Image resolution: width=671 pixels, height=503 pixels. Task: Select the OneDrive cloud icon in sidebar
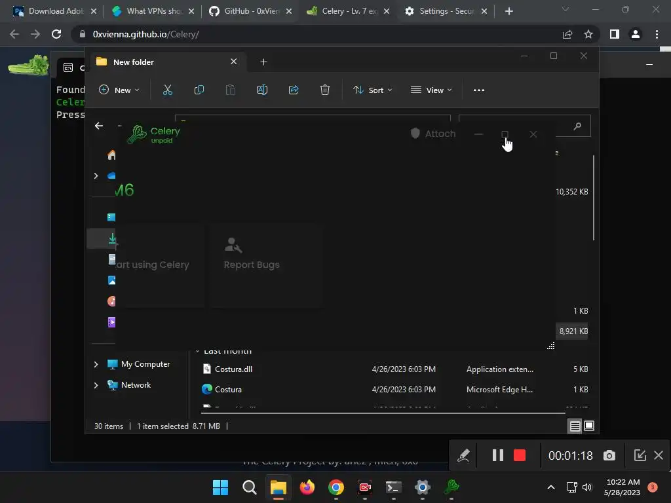(111, 176)
